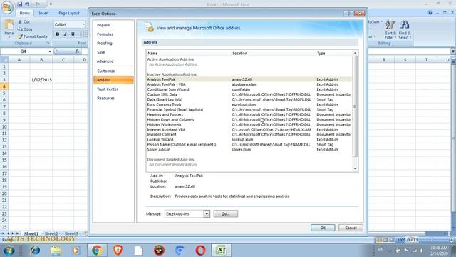Click the Go button next to Manage
This screenshot has width=456, height=257.
pos(226,214)
